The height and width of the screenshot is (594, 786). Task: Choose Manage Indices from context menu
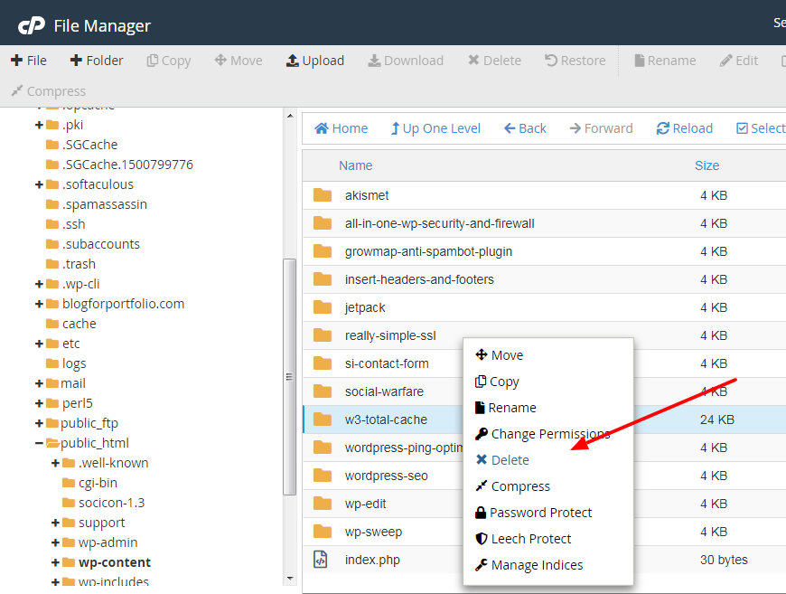point(529,565)
